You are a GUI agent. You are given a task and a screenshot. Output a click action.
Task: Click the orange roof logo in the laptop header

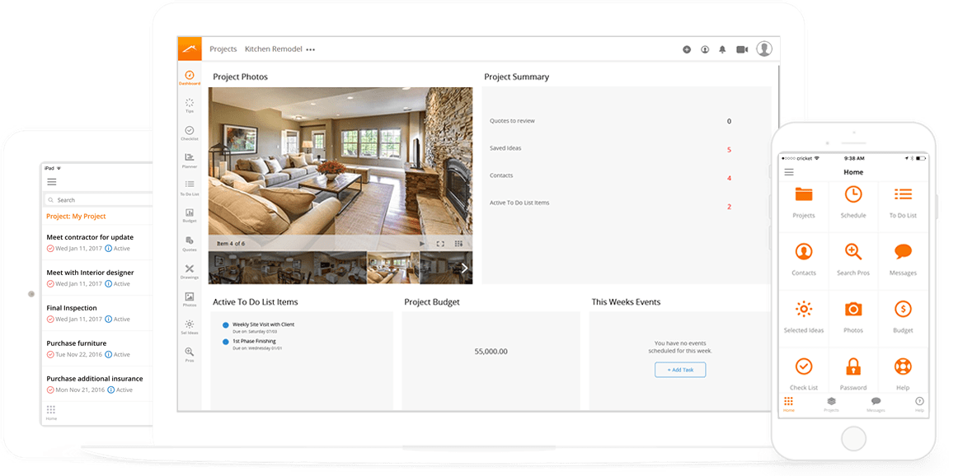click(x=190, y=49)
